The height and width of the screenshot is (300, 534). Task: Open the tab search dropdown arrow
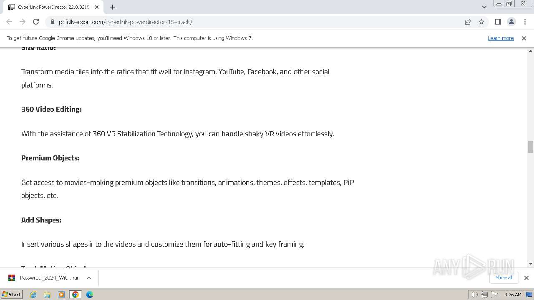[484, 7]
